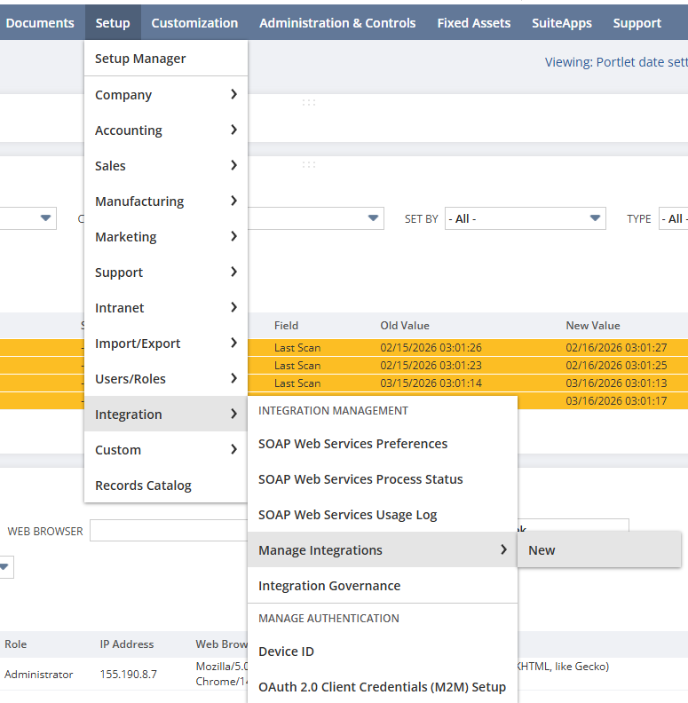Screen dimensions: 688x703
Task: Click chevron arrow beside Manage Integrations
Action: (503, 549)
